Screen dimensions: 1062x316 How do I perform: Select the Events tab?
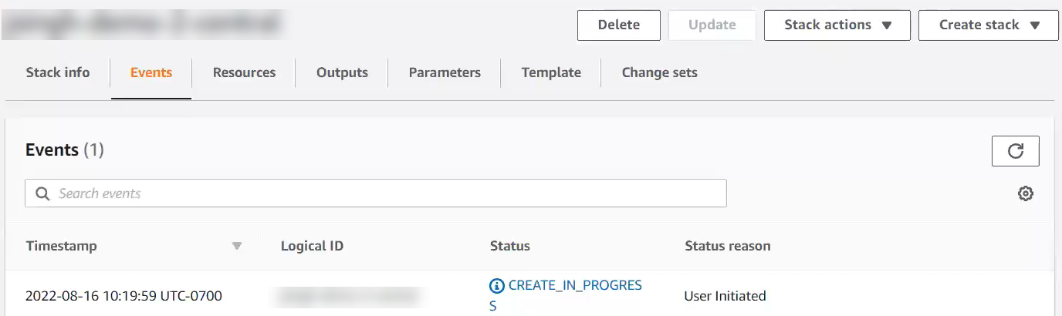[151, 72]
